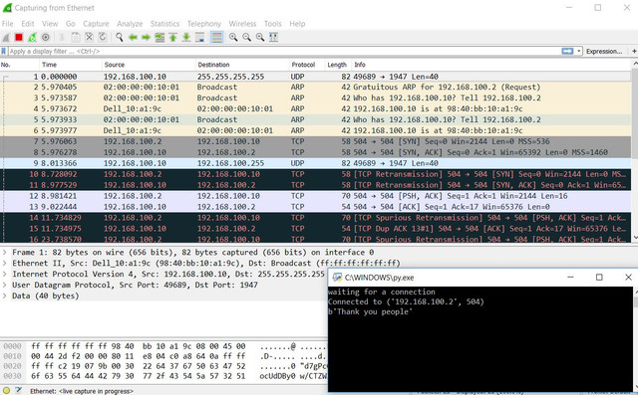Zoom in the main window text
The width and height of the screenshot is (638, 395).
coord(233,38)
